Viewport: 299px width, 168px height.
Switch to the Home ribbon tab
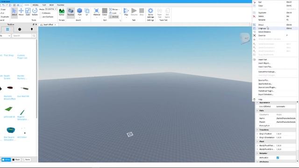(27, 5)
